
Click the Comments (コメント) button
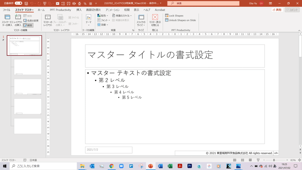292,10
